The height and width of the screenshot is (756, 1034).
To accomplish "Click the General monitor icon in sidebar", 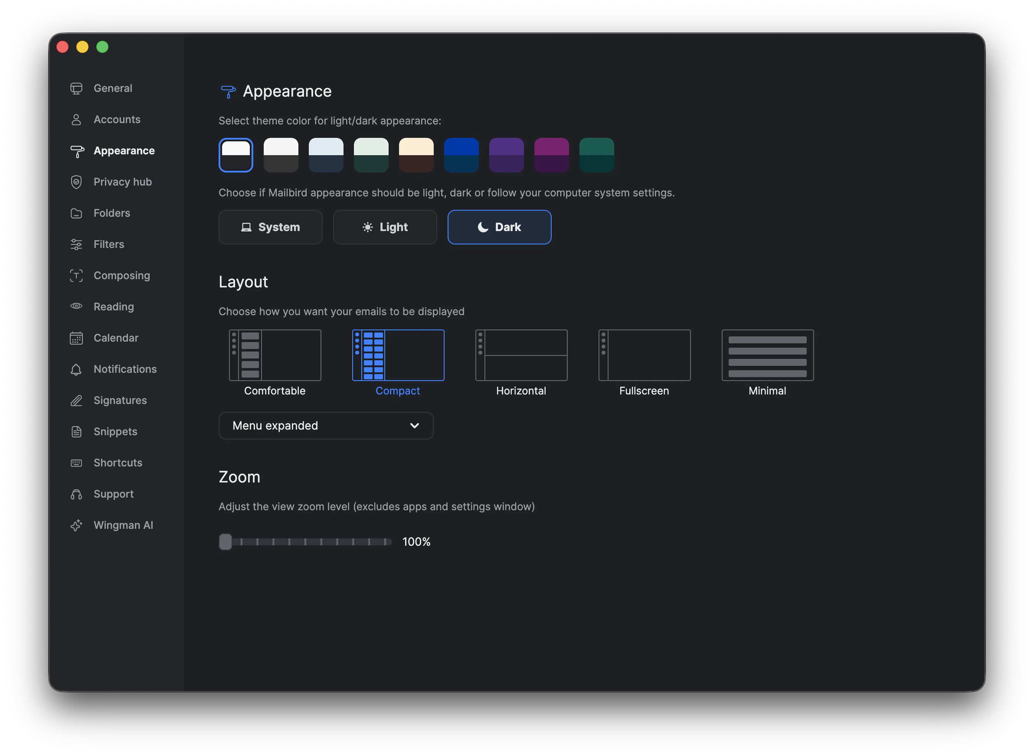I will pos(76,88).
